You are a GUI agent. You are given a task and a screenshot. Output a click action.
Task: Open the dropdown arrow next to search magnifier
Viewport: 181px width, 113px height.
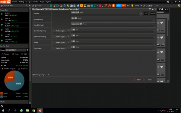click(x=29, y=5)
